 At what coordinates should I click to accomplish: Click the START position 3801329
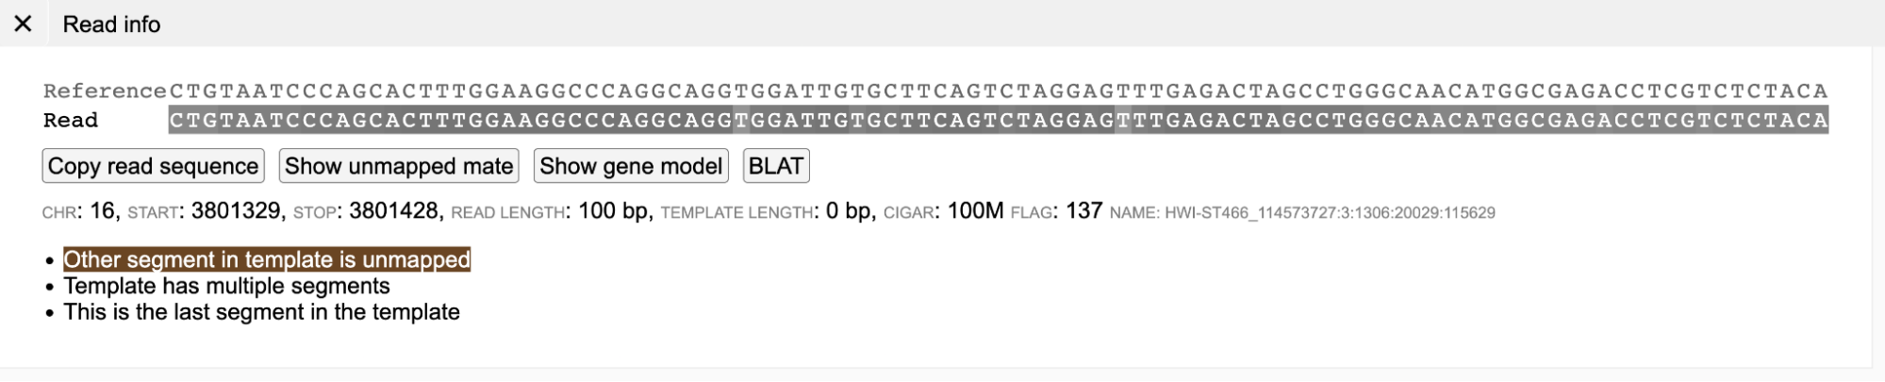(236, 211)
